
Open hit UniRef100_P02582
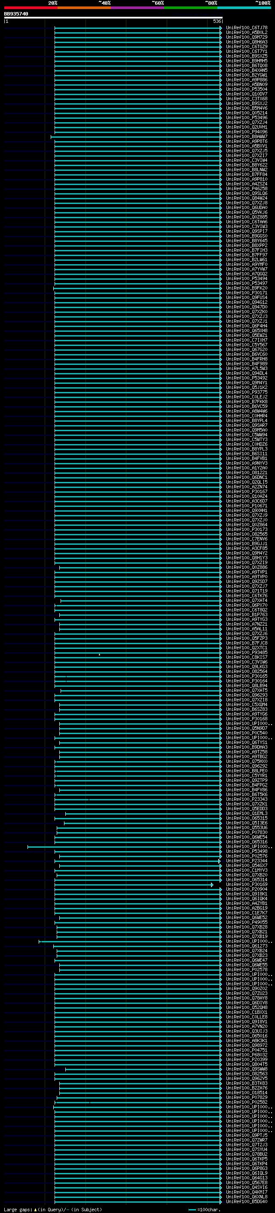click(x=246, y=1102)
